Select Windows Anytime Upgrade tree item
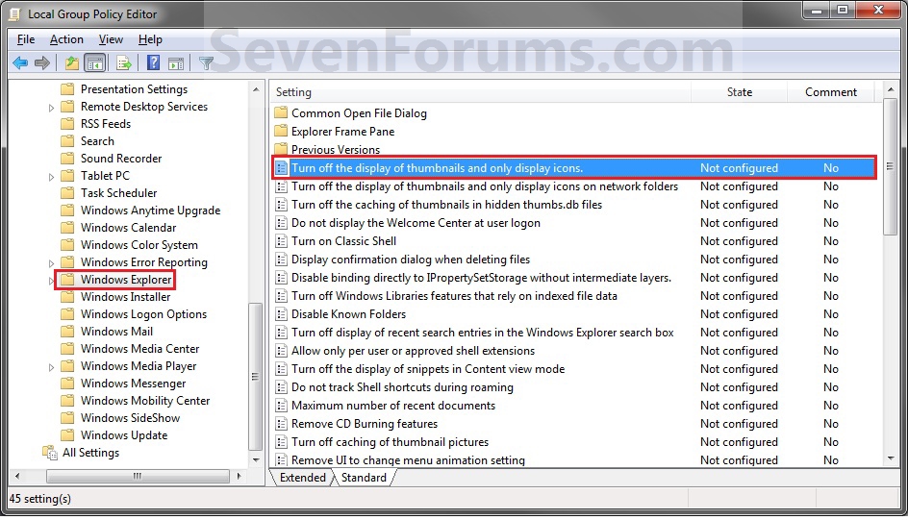The image size is (908, 520). point(151,210)
